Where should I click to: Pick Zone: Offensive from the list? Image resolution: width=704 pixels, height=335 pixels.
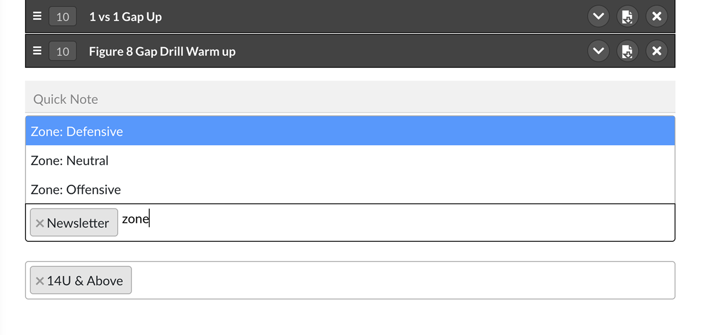tap(350, 189)
